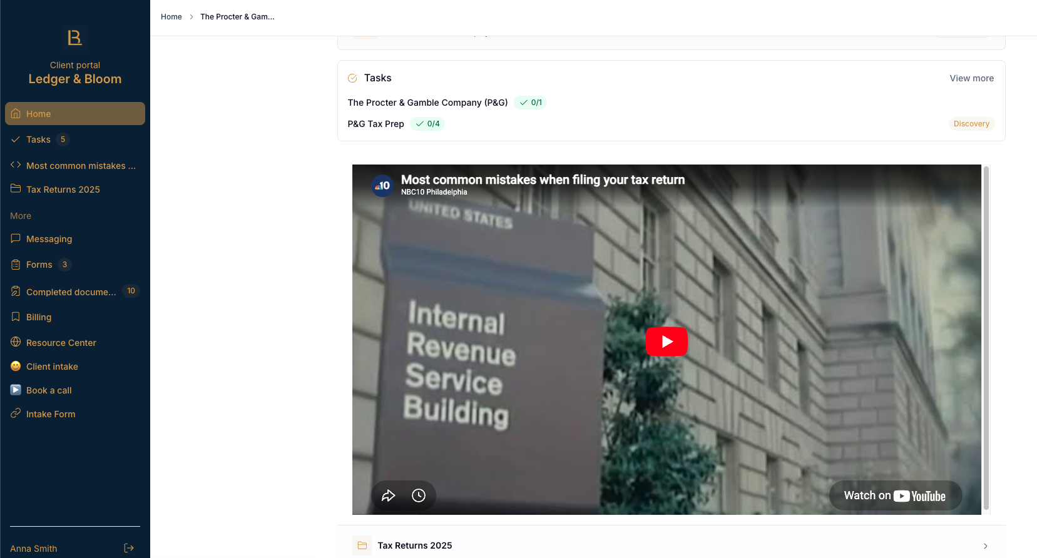Click the Messaging chat bubble icon
Viewport: 1037px width, 558px height.
pos(16,238)
